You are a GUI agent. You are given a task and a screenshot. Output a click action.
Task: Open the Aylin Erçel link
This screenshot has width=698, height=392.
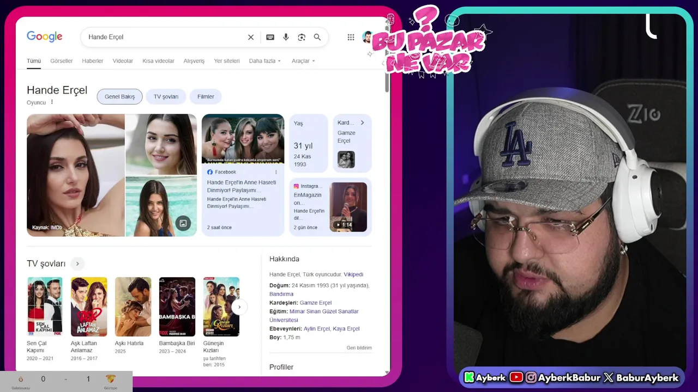317,329
